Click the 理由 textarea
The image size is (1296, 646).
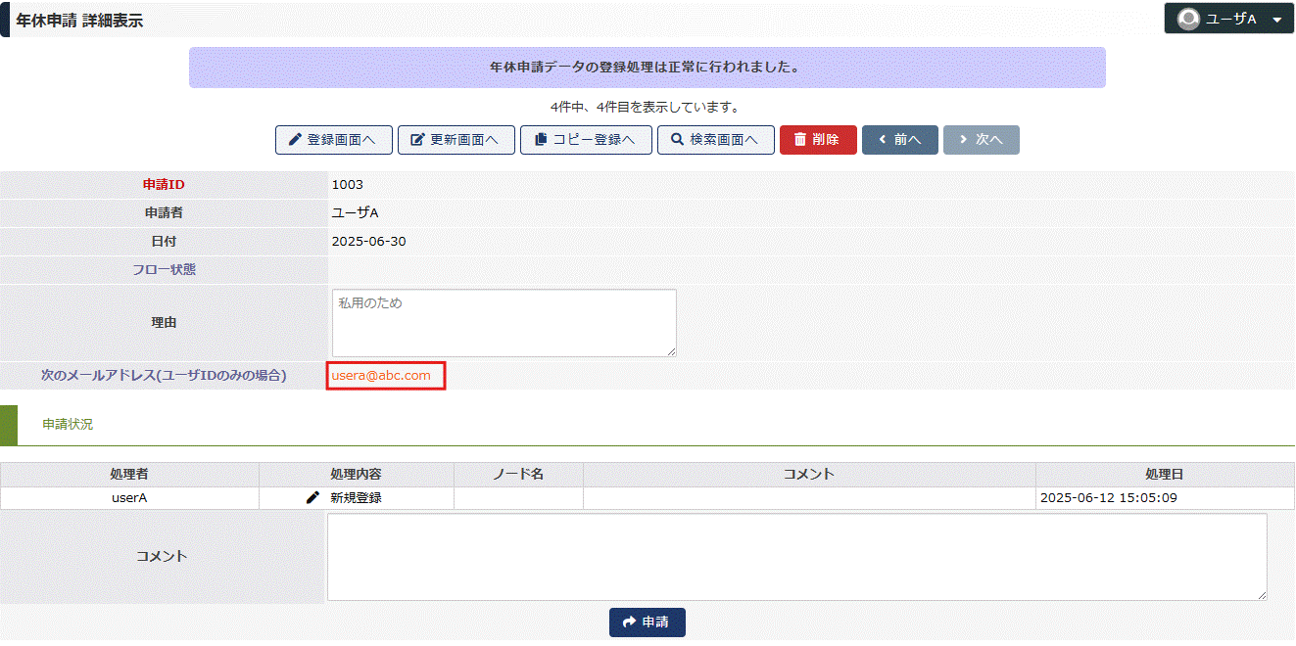tap(504, 323)
